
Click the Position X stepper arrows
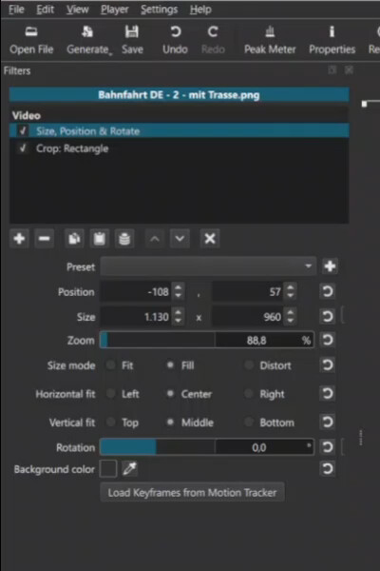tap(178, 292)
